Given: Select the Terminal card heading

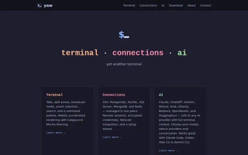Looking at the screenshot, I should coord(54,95).
